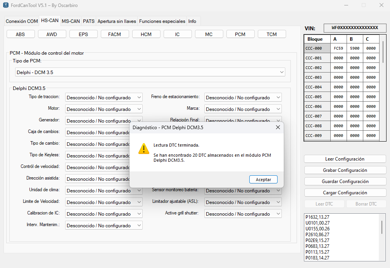Image resolution: width=390 pixels, height=268 pixels.
Task: Select the ABS module button
Action: (21, 34)
